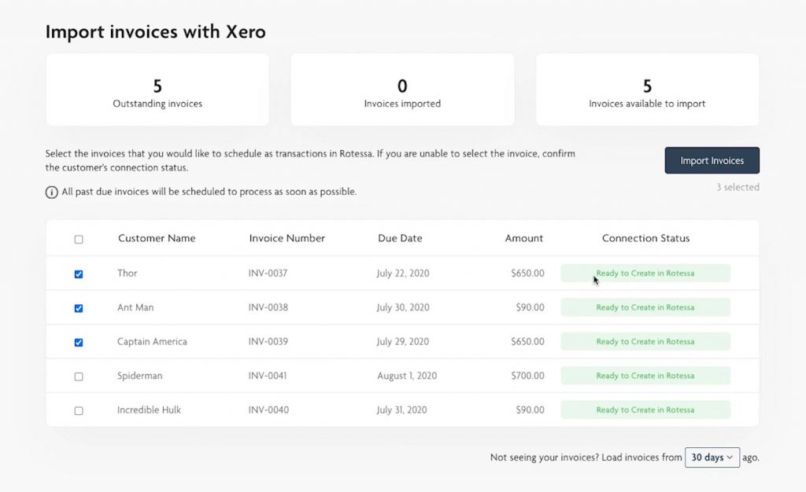The height and width of the screenshot is (492, 806).
Task: Click Thor's Ready to Create in Rotessa status
Action: coord(645,273)
